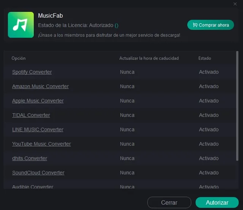Click the vertical scrollbar of the license list
The height and width of the screenshot is (210, 243).
point(237,106)
